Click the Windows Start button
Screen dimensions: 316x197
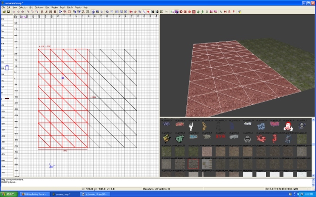click(x=9, y=194)
